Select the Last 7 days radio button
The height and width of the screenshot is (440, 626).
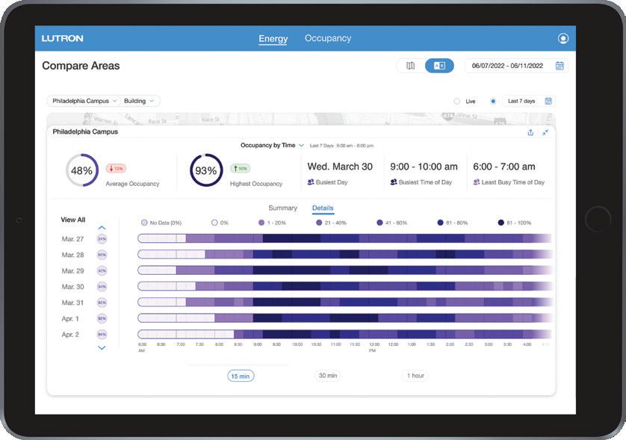[x=493, y=102]
